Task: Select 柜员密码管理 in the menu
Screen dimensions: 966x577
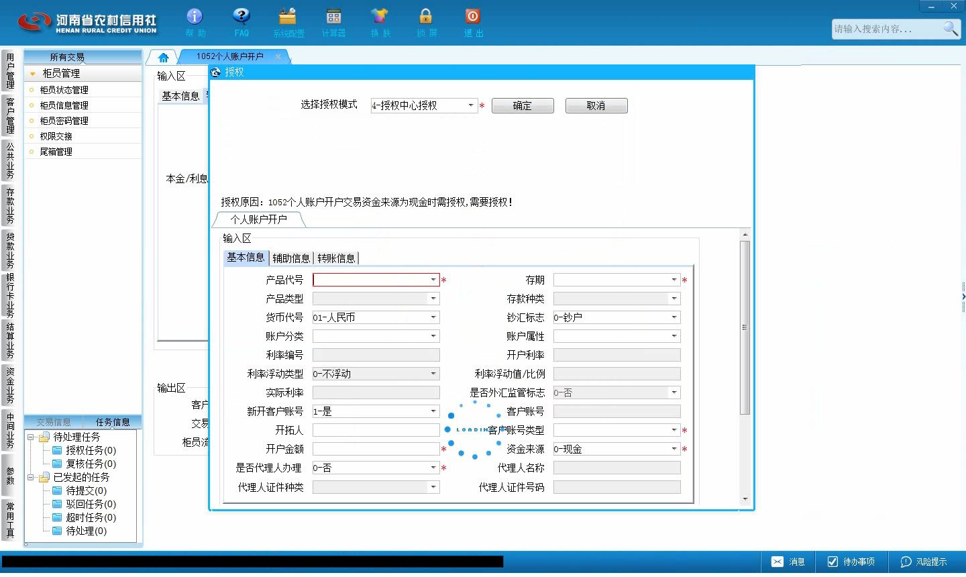Action: (x=64, y=121)
